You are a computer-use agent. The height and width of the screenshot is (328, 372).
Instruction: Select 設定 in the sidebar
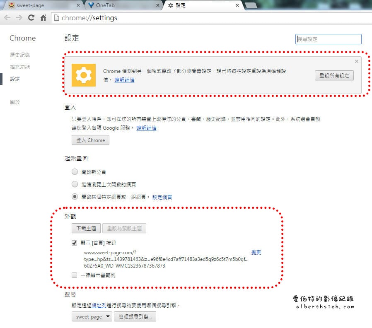click(x=15, y=79)
